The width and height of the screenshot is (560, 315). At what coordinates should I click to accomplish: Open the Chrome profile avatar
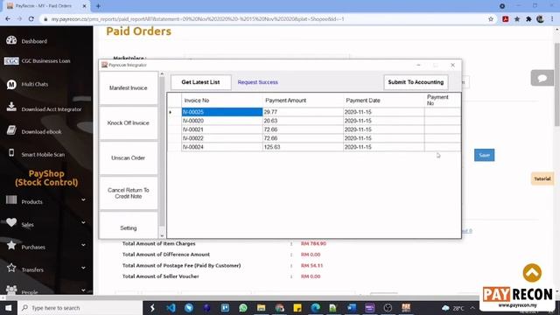[540, 19]
